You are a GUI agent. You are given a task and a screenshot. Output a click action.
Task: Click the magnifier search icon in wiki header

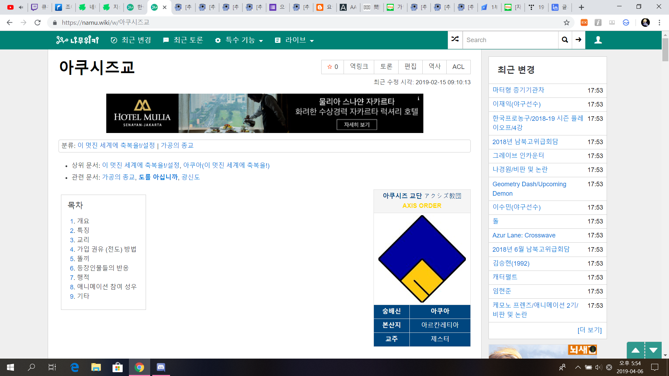[565, 40]
